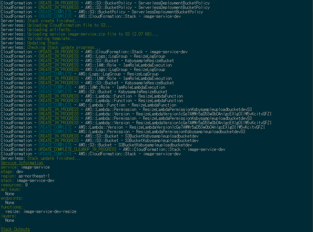Select CREATE_COMPLETE line for Logs::LogGroup ResizeLogGroup
Viewport: 313px width, 232px height.
pos(80,74)
